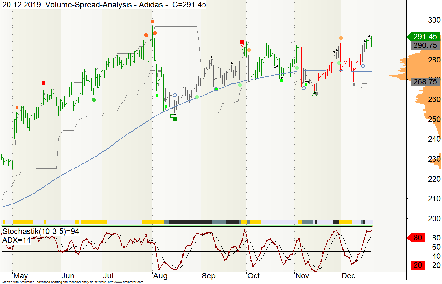Click the Sep month label on time axis
The image size is (442, 284).
click(x=208, y=276)
